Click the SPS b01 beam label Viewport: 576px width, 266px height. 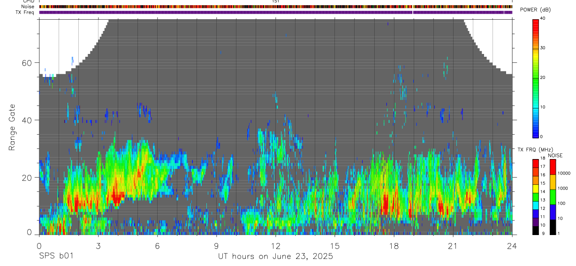(x=55, y=256)
